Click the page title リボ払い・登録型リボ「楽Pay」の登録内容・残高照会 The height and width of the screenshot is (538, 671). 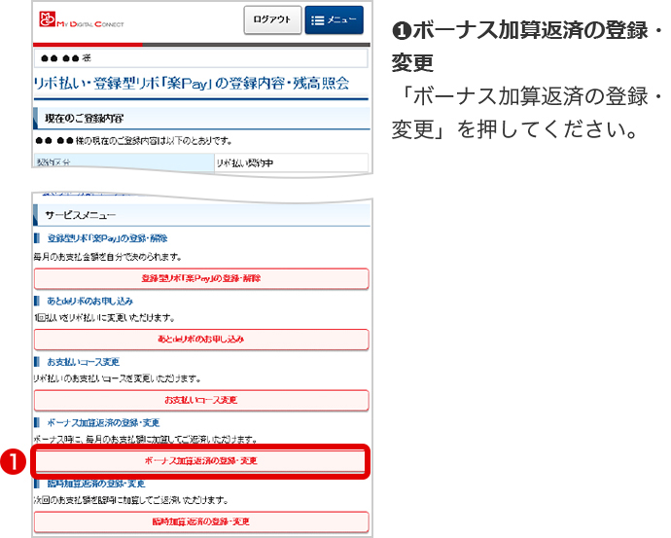coord(191,83)
